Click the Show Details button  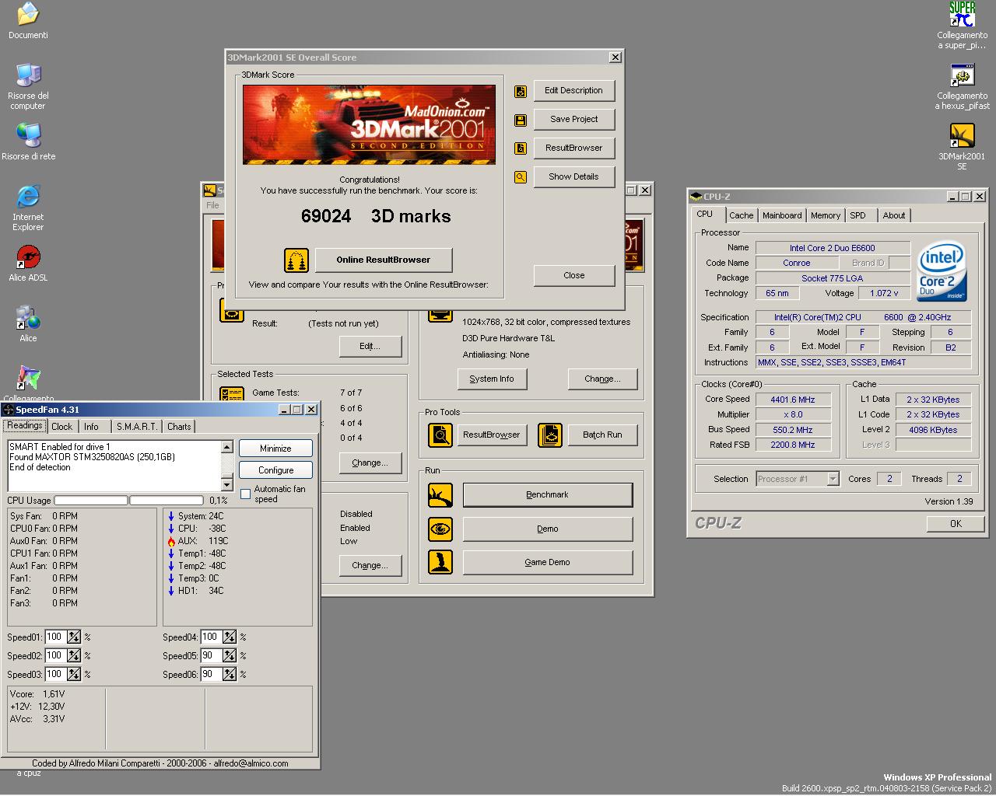(x=573, y=177)
